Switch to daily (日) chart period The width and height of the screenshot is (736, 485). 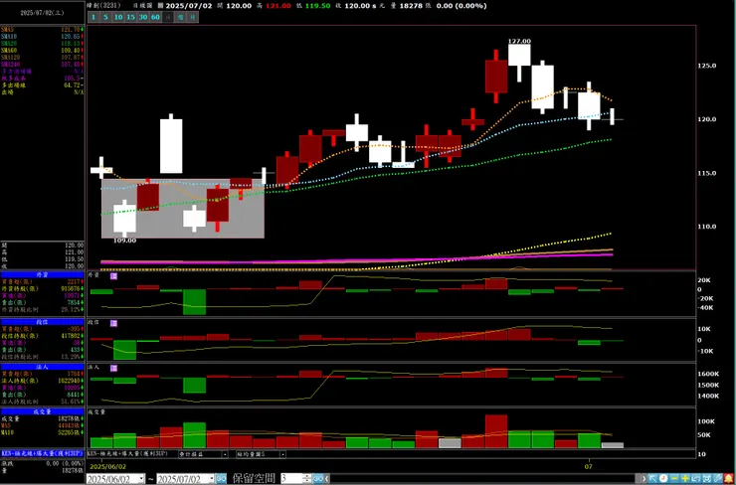click(167, 17)
